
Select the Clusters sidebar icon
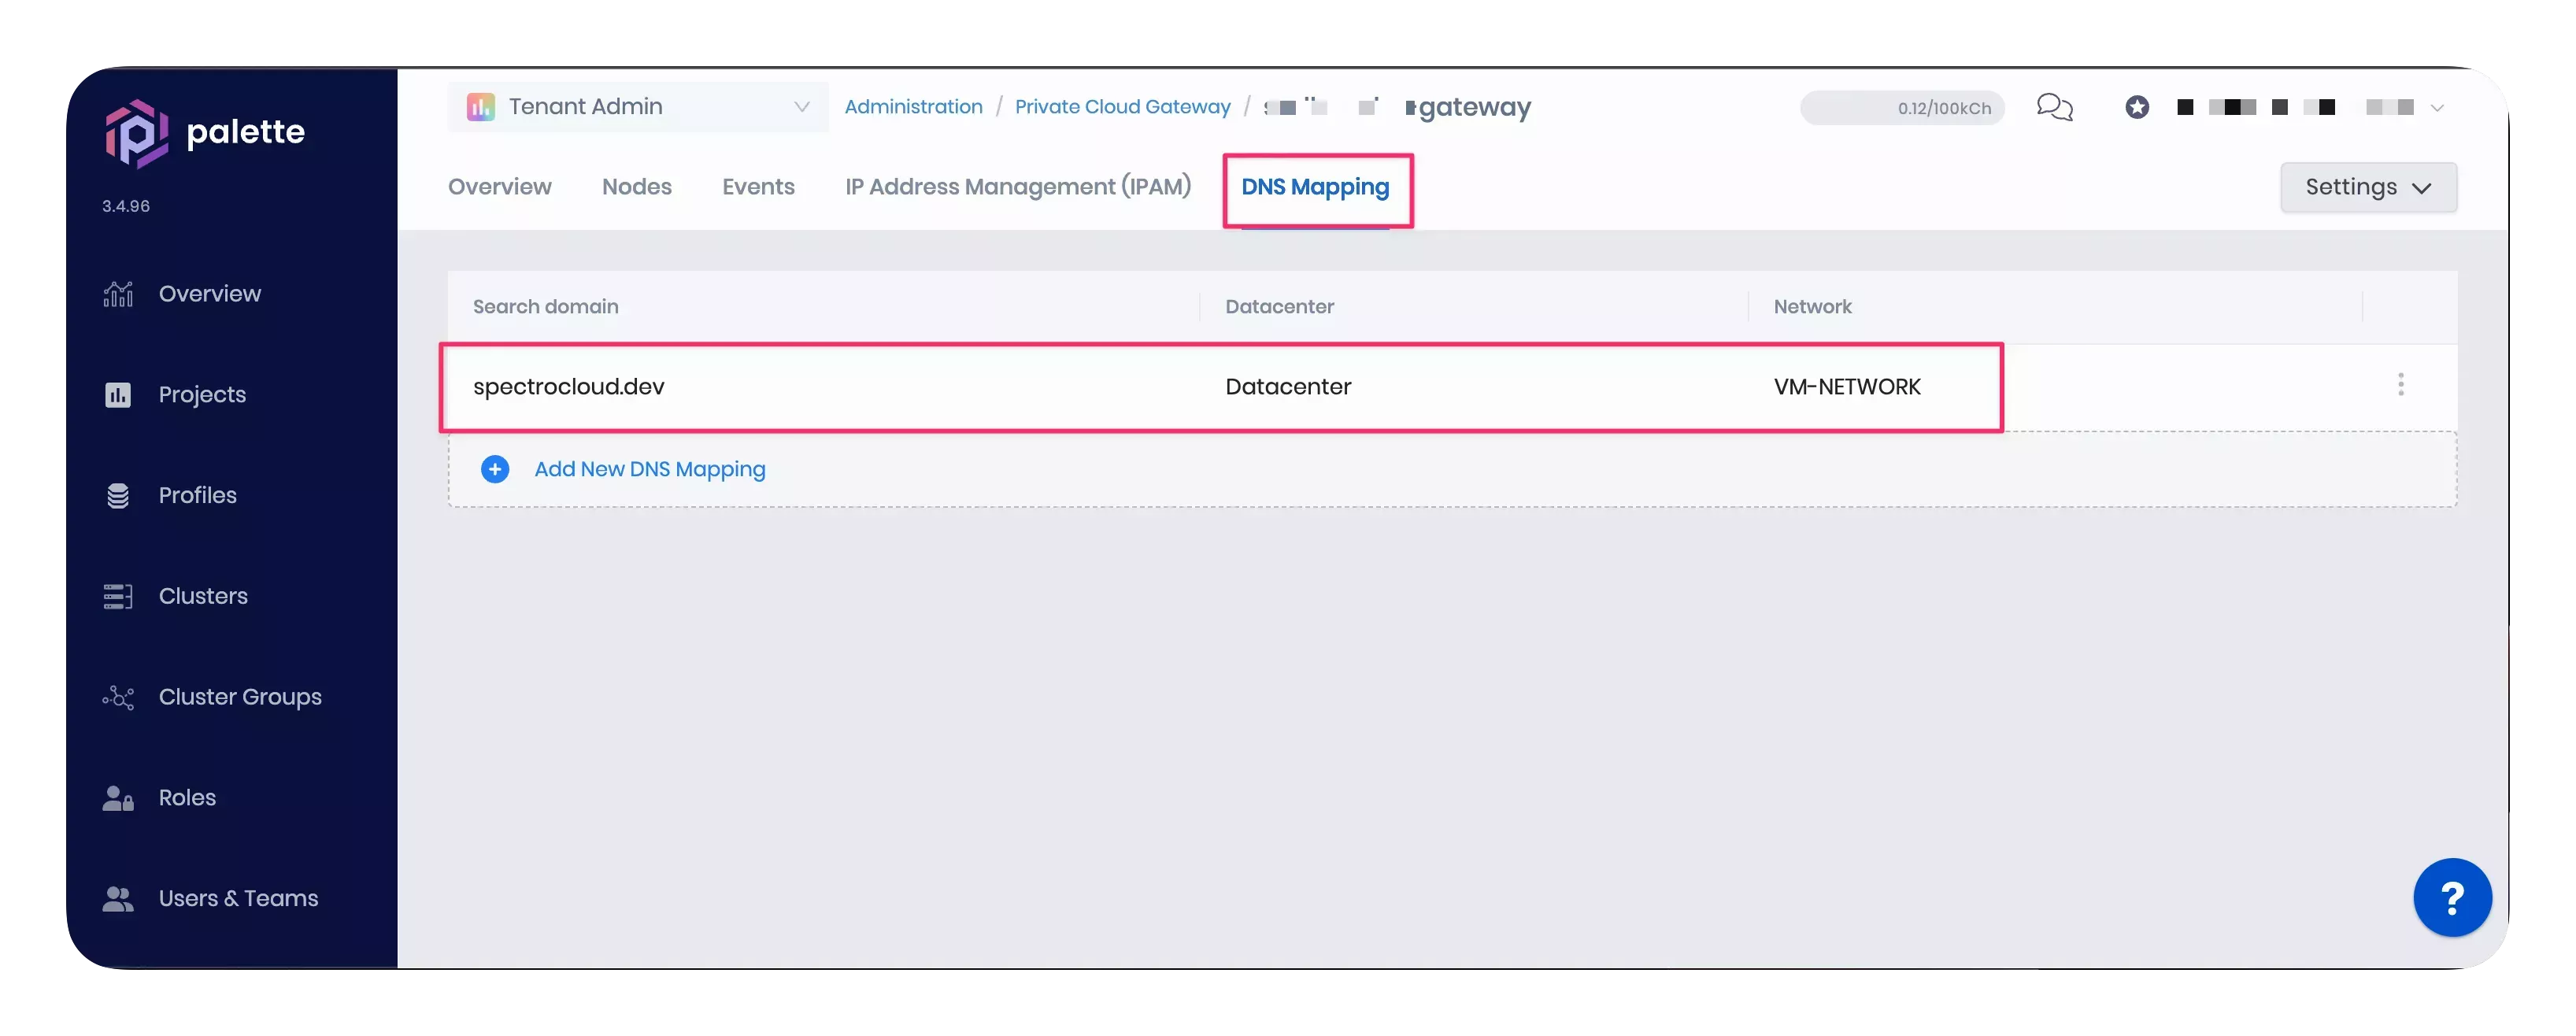pyautogui.click(x=119, y=596)
